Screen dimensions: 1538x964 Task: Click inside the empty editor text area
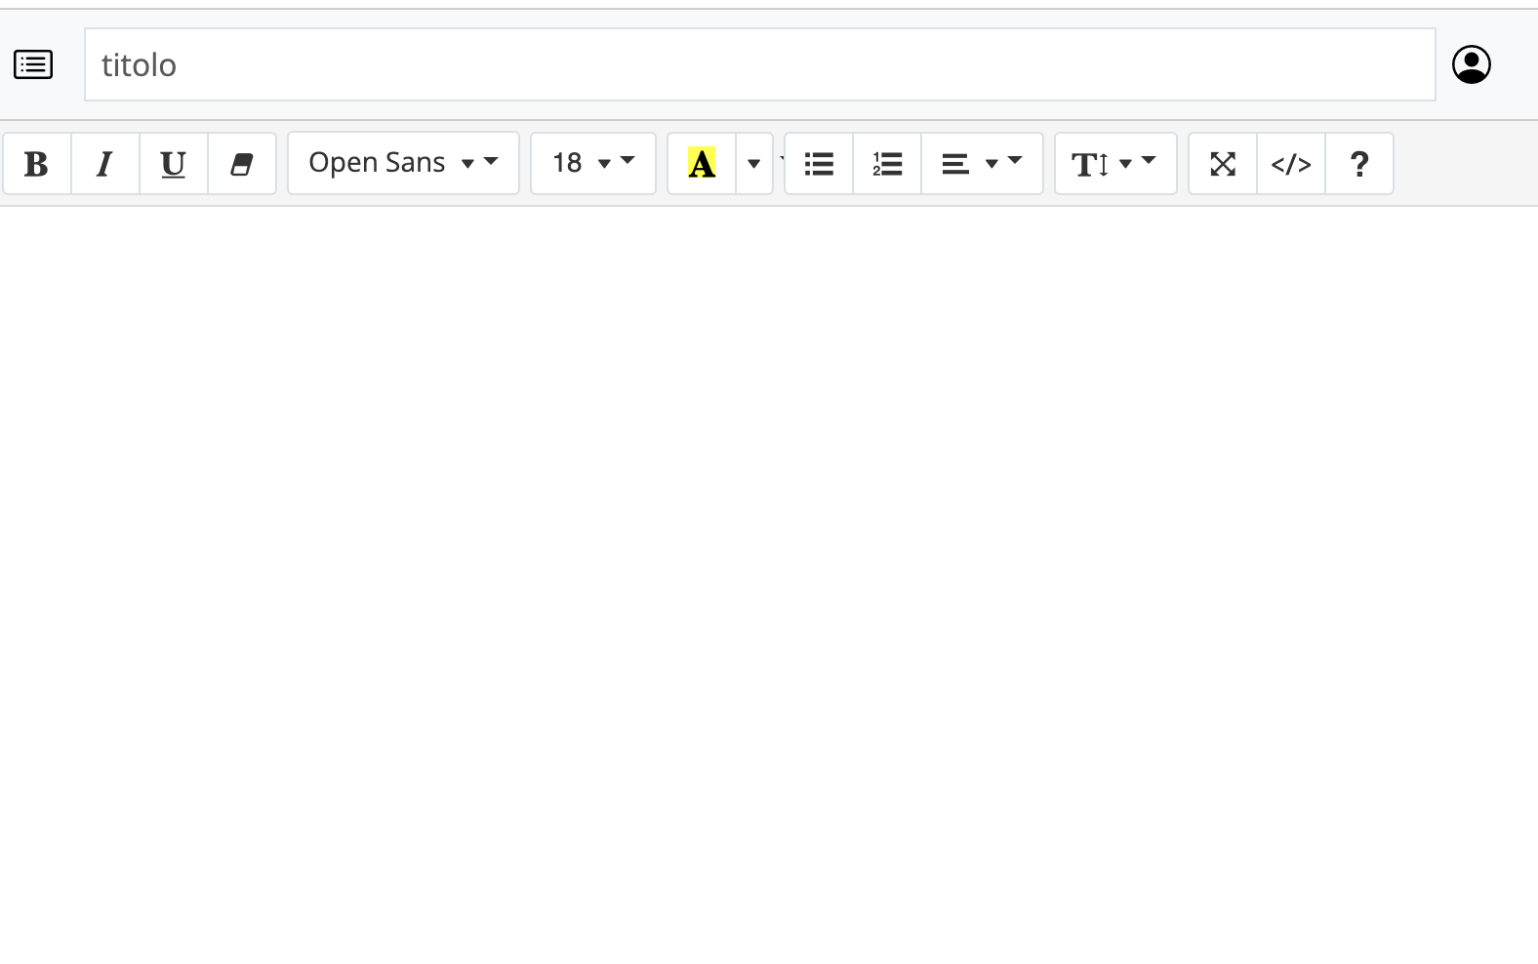769,583
